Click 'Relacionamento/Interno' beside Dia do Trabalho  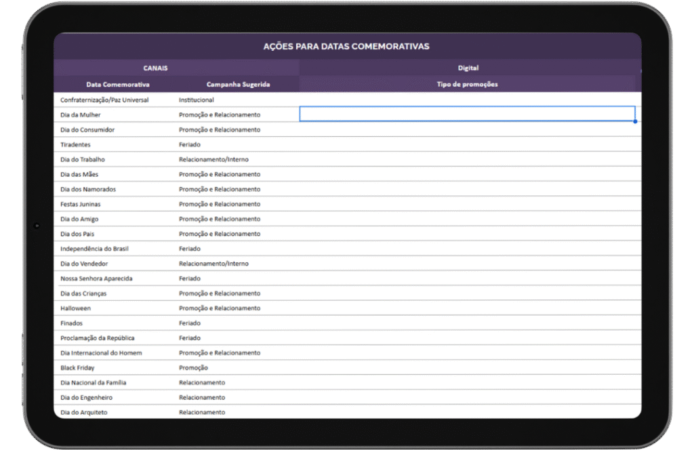[x=213, y=159]
